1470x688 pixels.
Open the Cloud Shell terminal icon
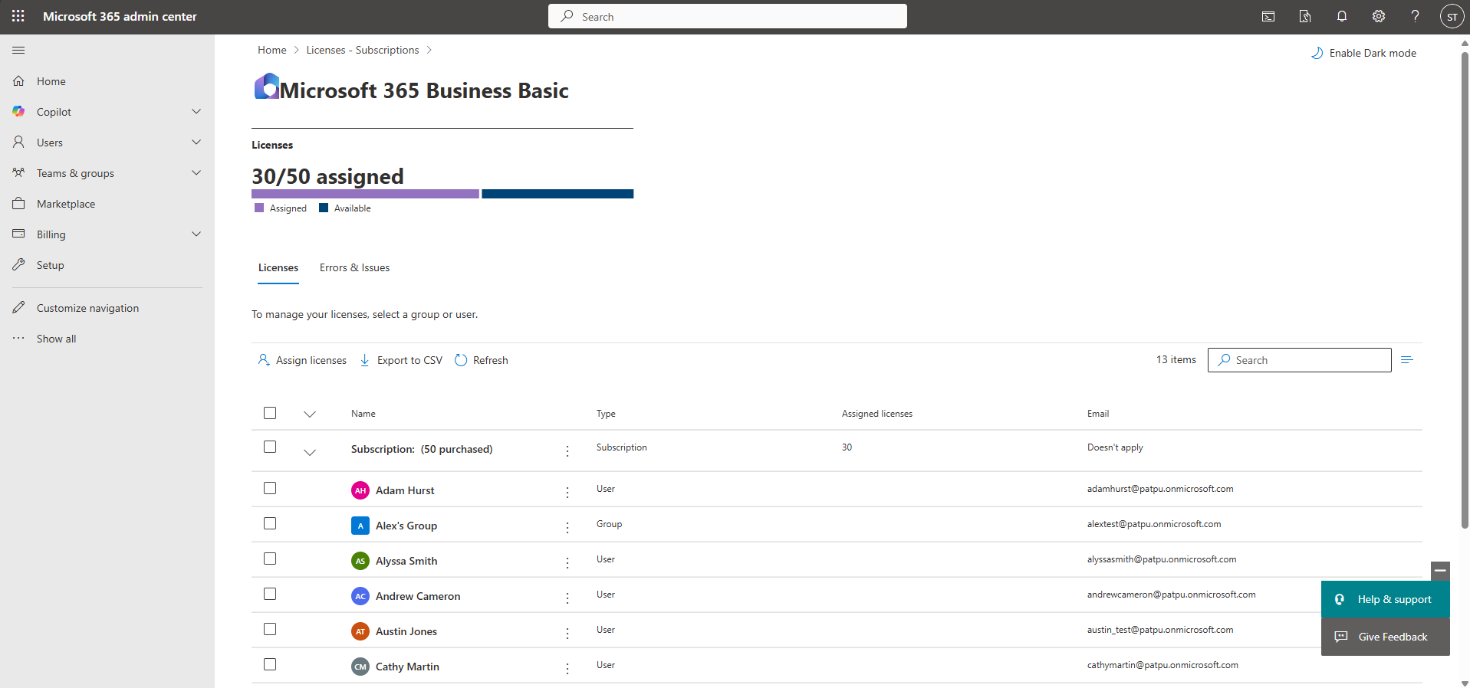[1268, 16]
